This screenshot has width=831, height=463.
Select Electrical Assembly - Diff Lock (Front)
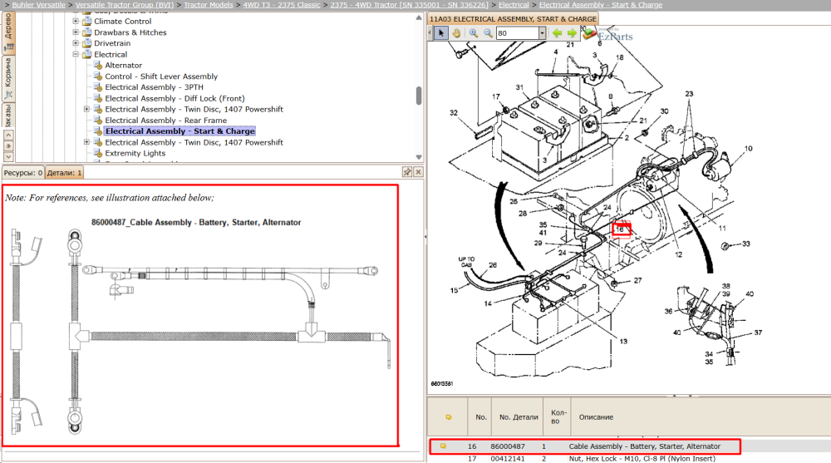175,98
